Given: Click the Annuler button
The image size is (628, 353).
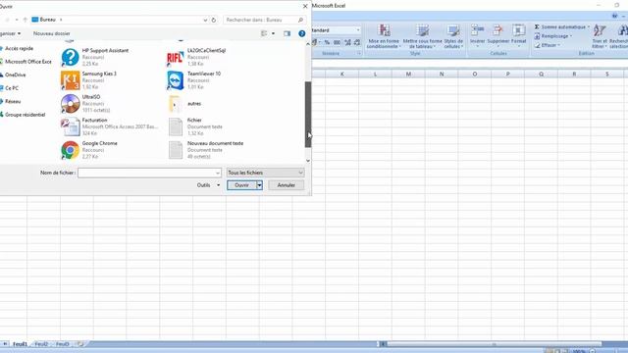Looking at the screenshot, I should pyautogui.click(x=286, y=185).
